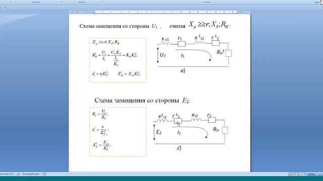Open the Font group dialog launcher
This screenshot has width=323, height=181.
[x=62, y=2]
